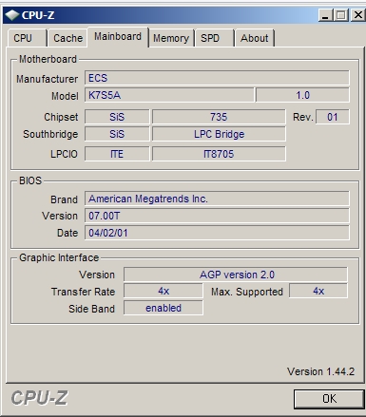366x417 pixels.
Task: Minimize the CPU-Z window
Action: click(x=325, y=15)
